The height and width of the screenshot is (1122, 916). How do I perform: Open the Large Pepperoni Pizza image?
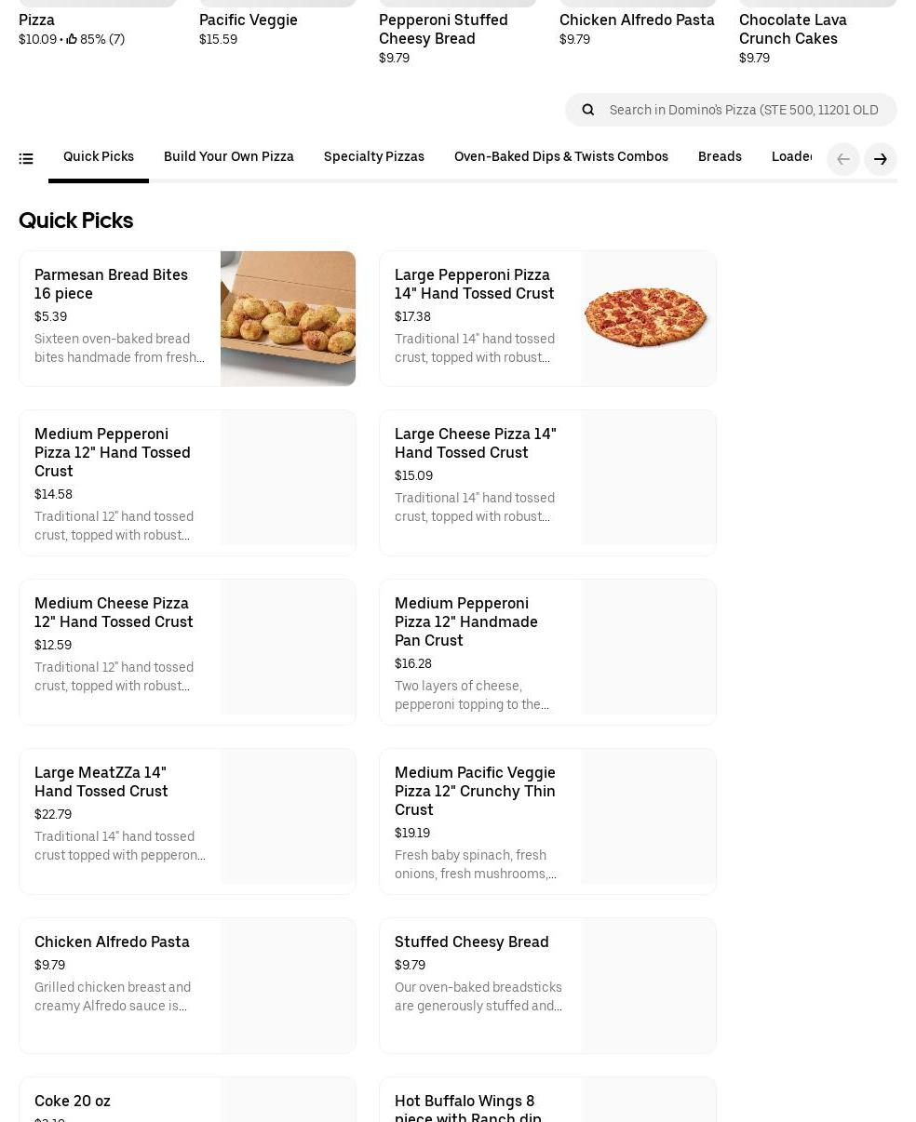click(x=648, y=318)
